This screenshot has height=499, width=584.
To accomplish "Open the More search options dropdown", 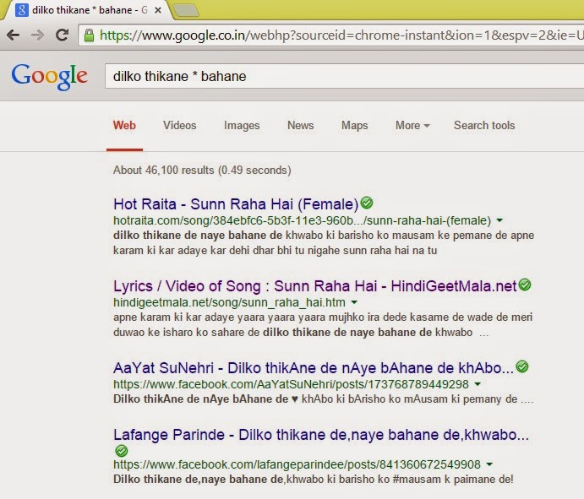I will click(x=412, y=126).
